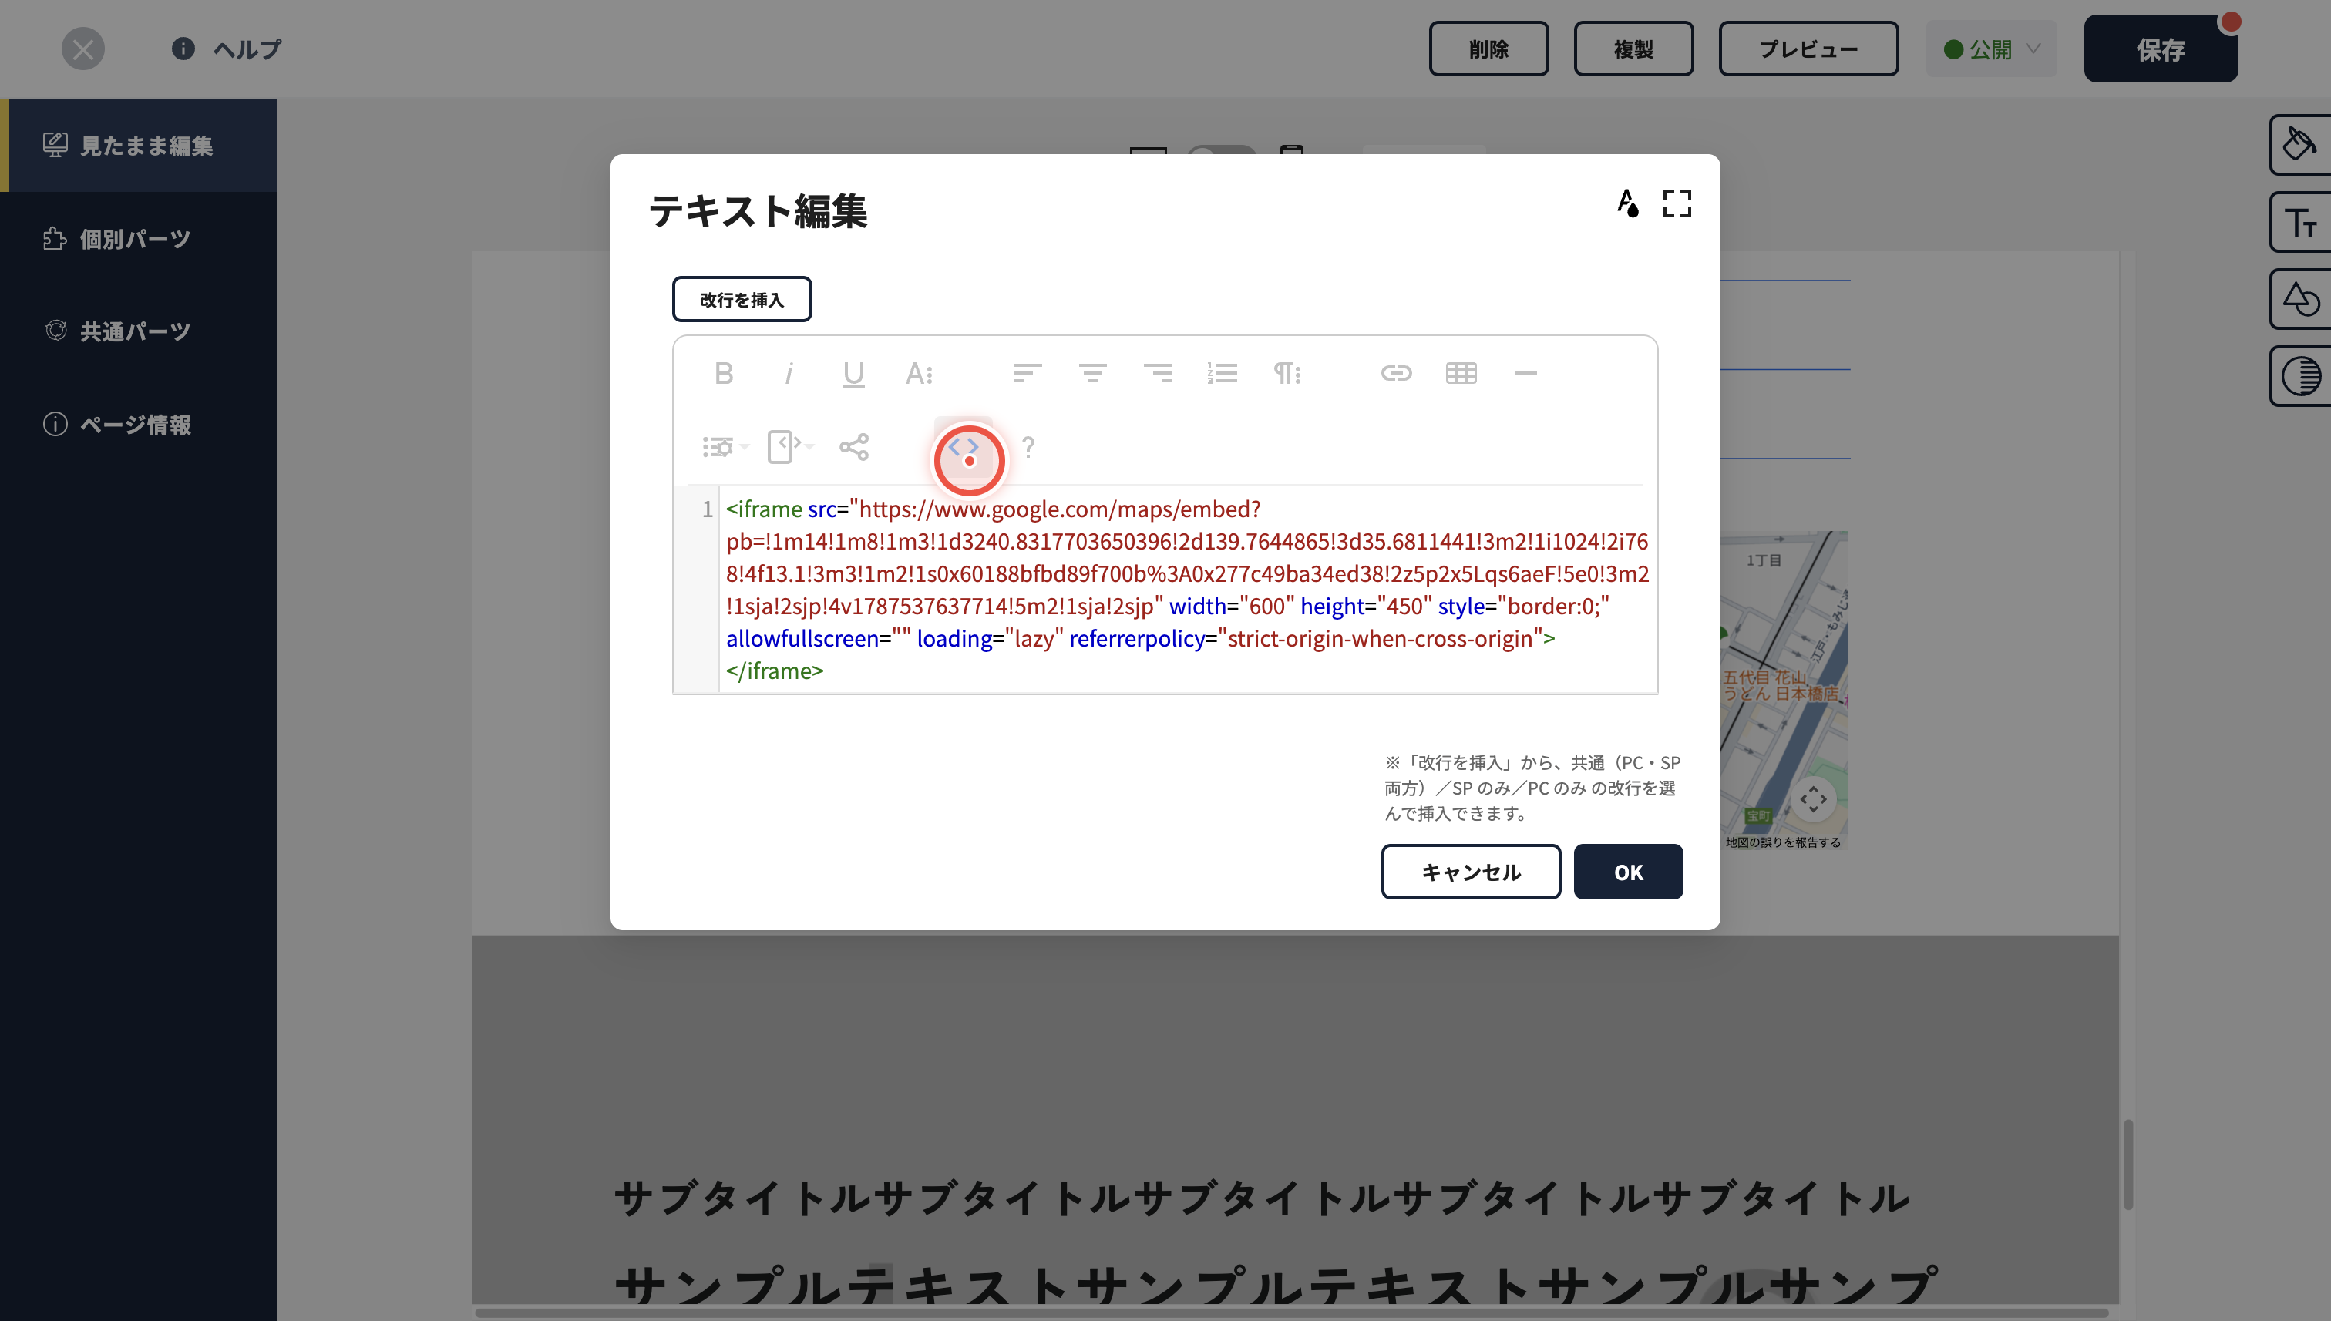2331x1321 pixels.
Task: Click the circular icon beside 共通パーツ
Action: (55, 331)
